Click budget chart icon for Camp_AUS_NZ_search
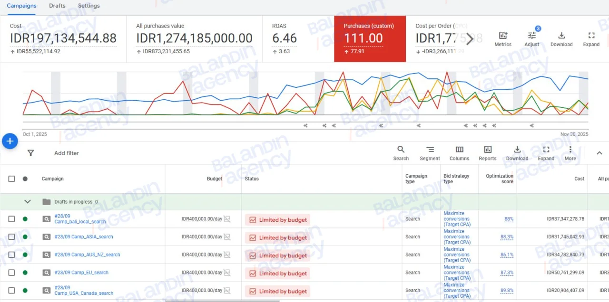Image resolution: width=609 pixels, height=302 pixels. pyautogui.click(x=227, y=255)
